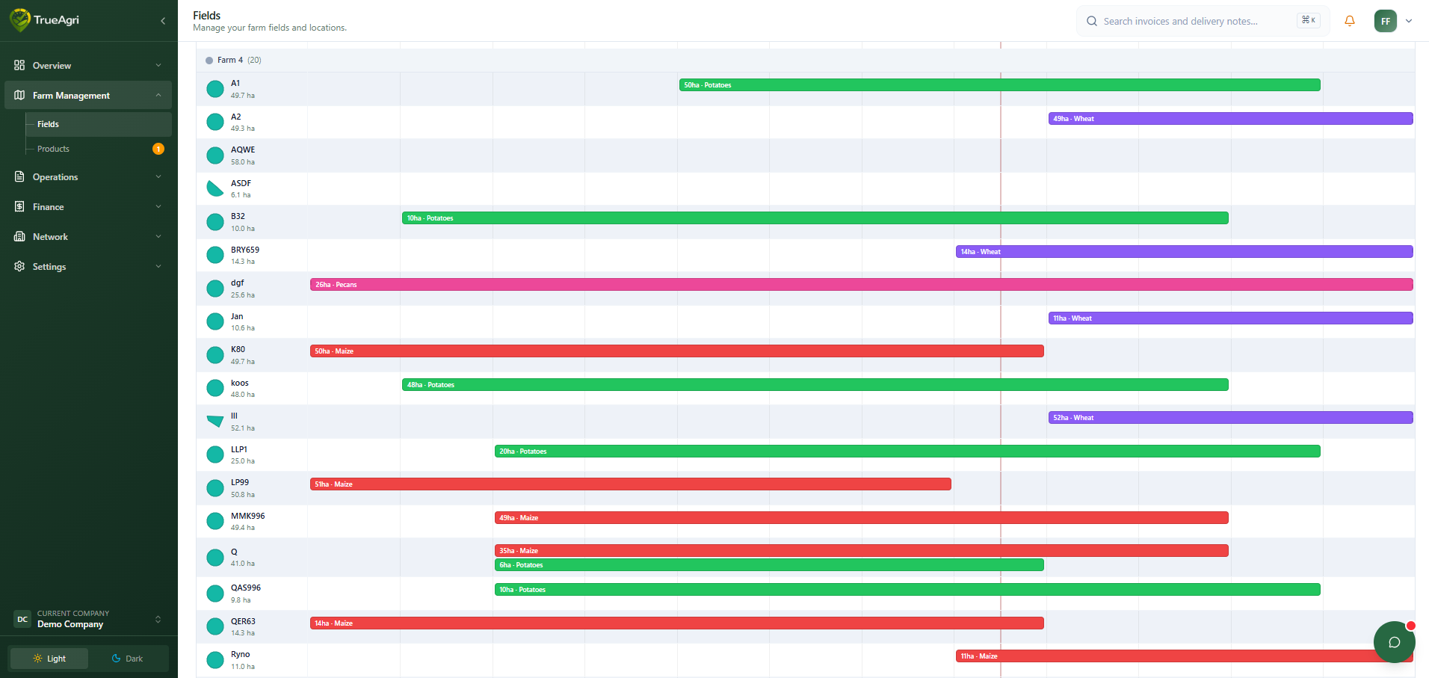The image size is (1429, 678).
Task: Select Settings in the sidebar
Action: coord(88,266)
